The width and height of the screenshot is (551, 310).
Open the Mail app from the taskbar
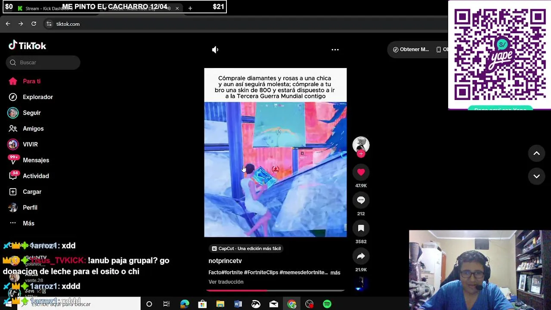[274, 304]
